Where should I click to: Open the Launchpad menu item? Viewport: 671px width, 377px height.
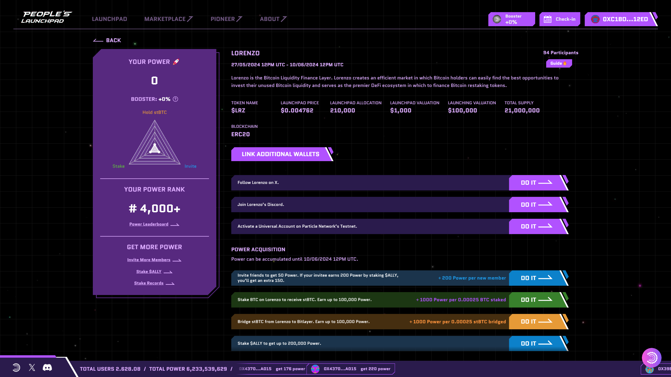pyautogui.click(x=109, y=19)
